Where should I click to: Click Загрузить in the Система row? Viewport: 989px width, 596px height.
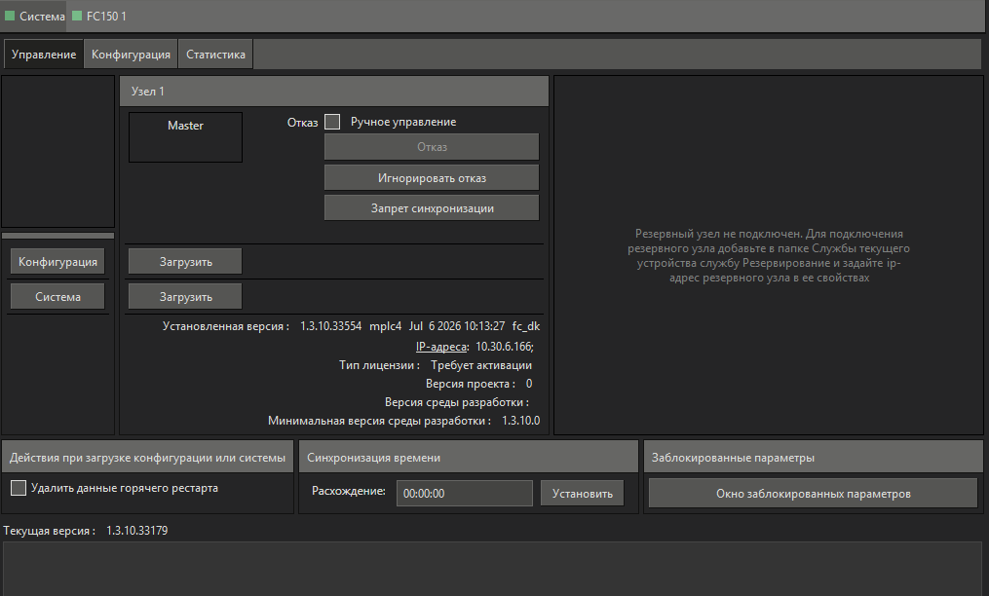[185, 296]
